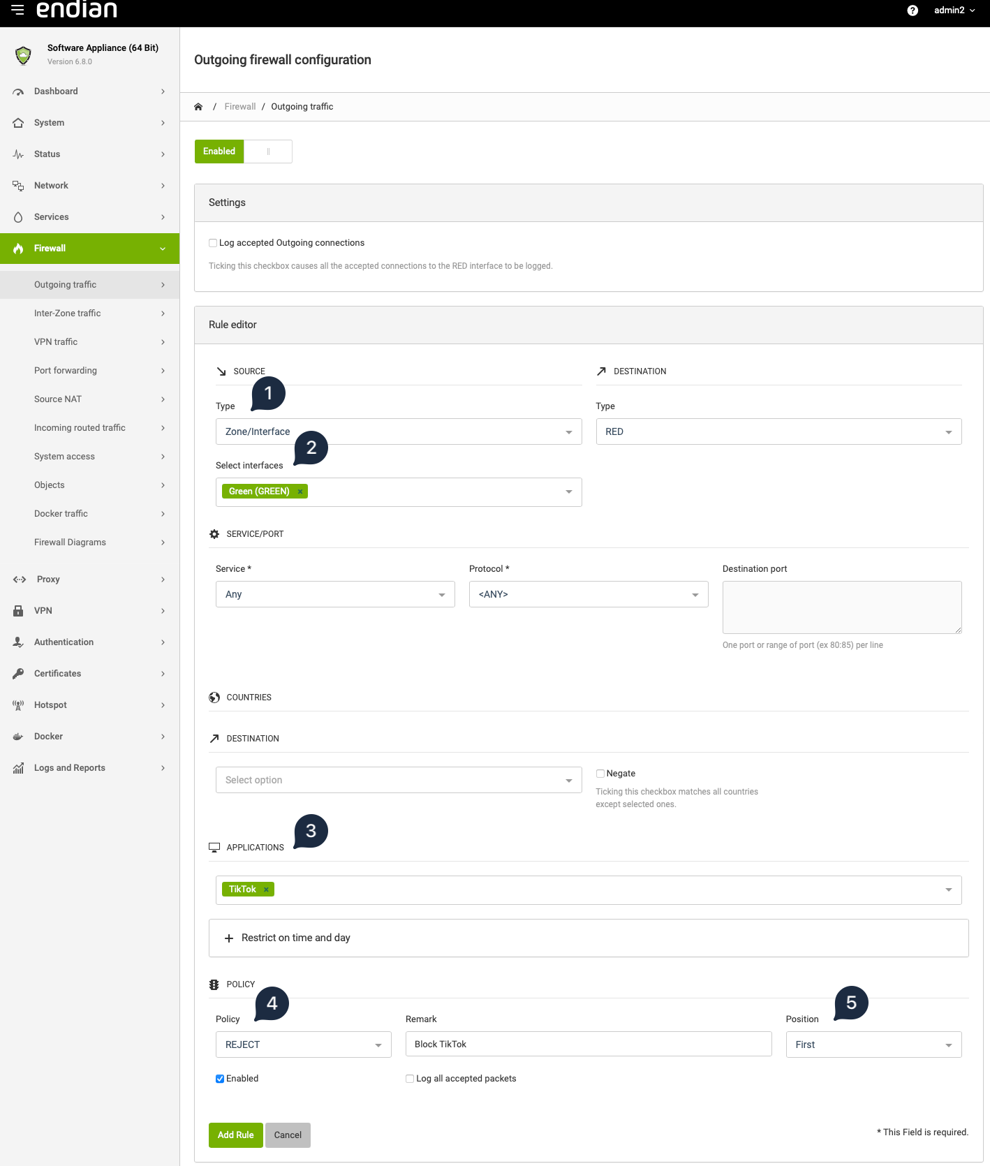This screenshot has height=1166, width=990.
Task: Click the Docker whale icon
Action: pos(18,737)
